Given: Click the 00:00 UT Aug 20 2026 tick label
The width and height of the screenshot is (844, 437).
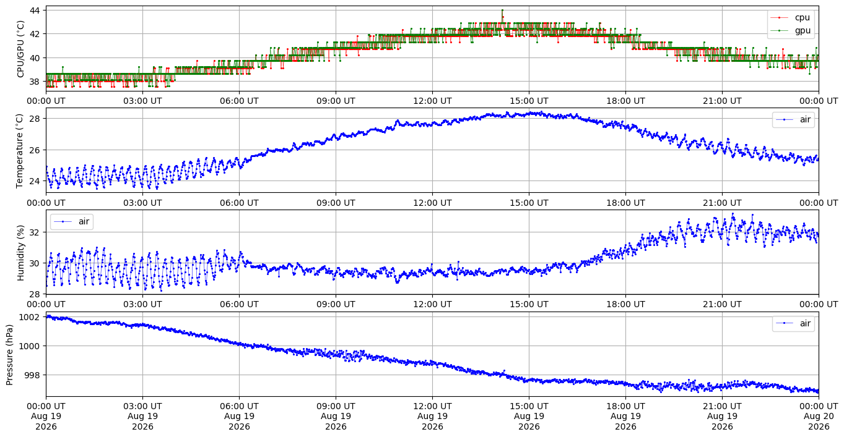Looking at the screenshot, I should 819,416.
